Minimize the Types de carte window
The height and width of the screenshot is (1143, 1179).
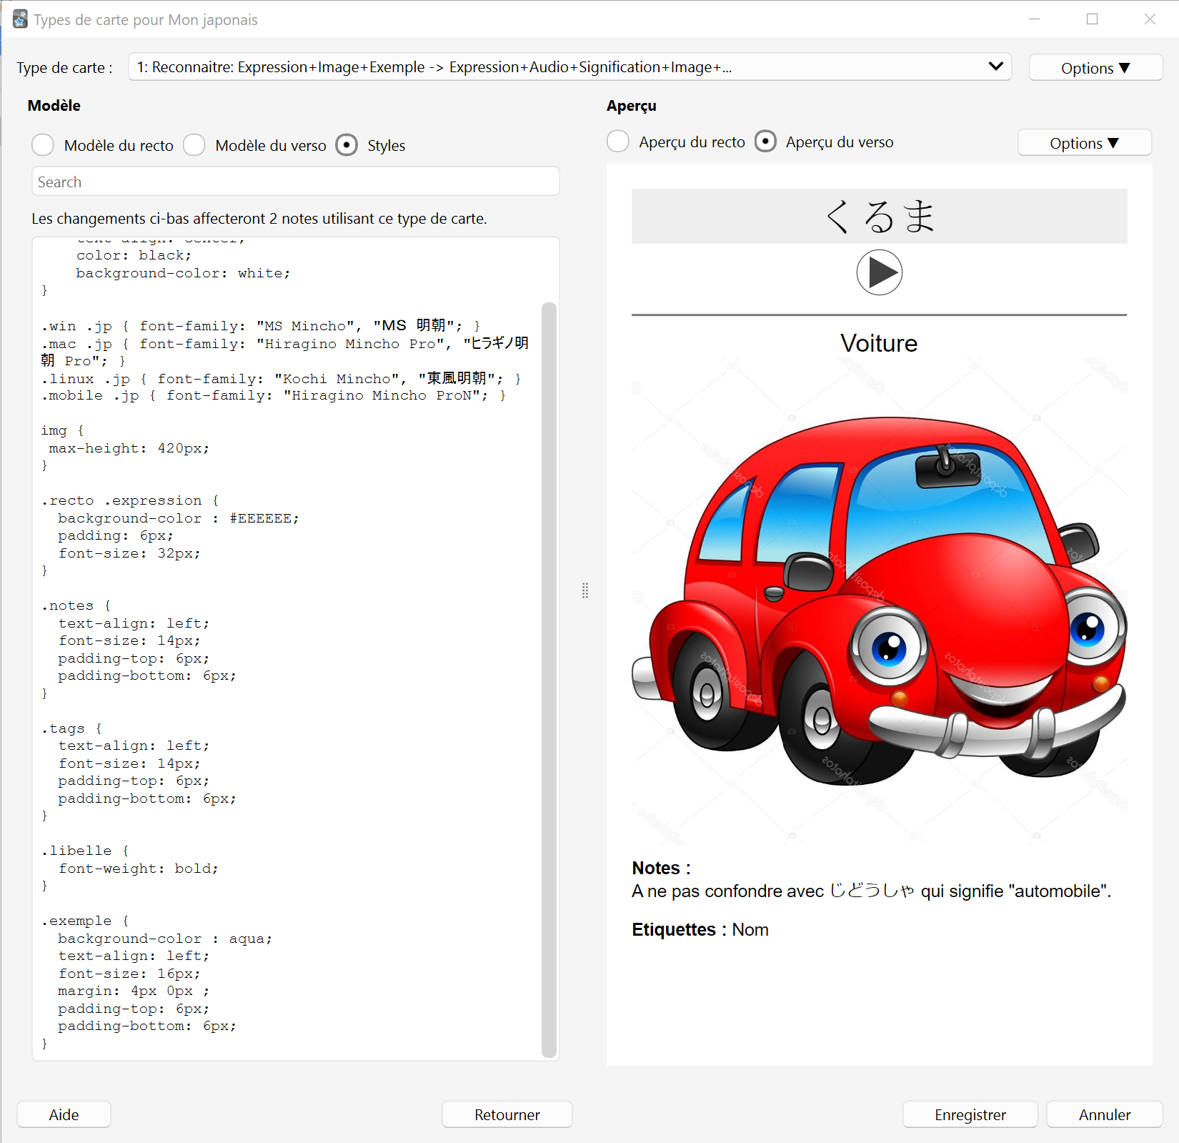[x=1034, y=19]
